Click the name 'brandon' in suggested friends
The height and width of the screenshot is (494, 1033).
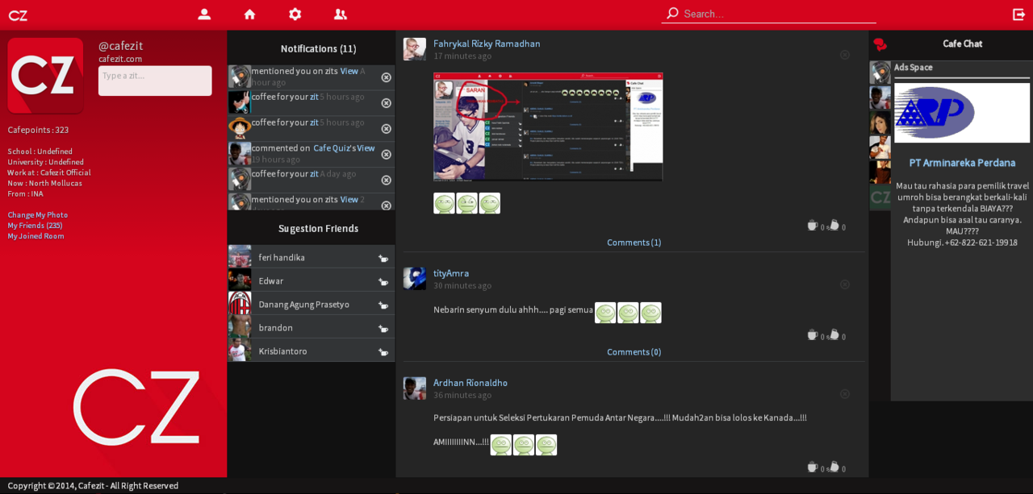click(x=276, y=328)
